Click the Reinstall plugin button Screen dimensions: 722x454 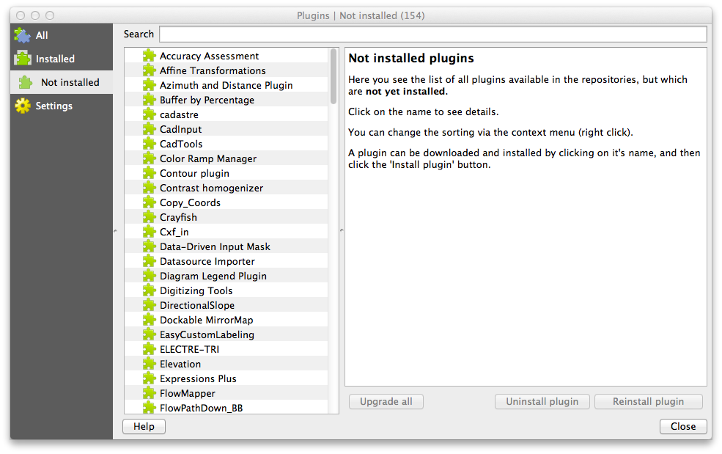(x=648, y=401)
